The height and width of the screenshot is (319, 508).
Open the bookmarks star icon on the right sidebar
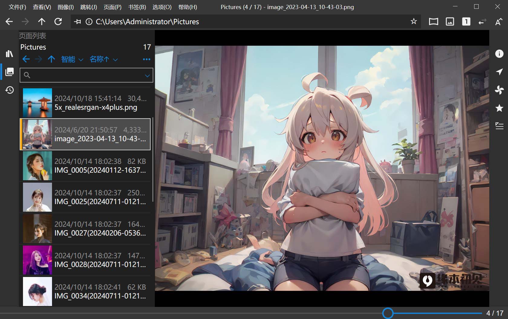pyautogui.click(x=499, y=108)
